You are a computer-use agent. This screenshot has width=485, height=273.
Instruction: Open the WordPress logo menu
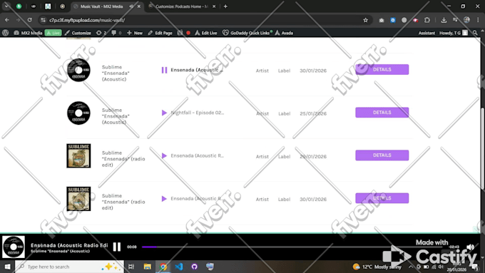point(5,33)
